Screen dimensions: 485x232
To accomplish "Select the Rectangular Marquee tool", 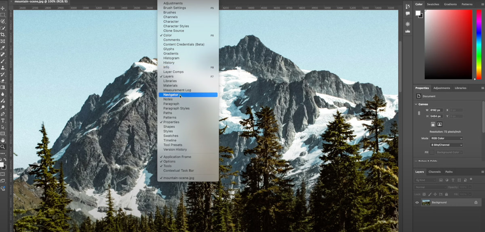I will click(3, 15).
